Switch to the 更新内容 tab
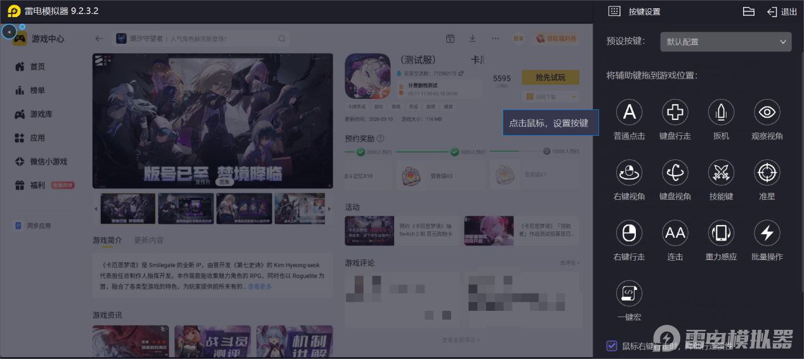The width and height of the screenshot is (804, 359). [148, 240]
